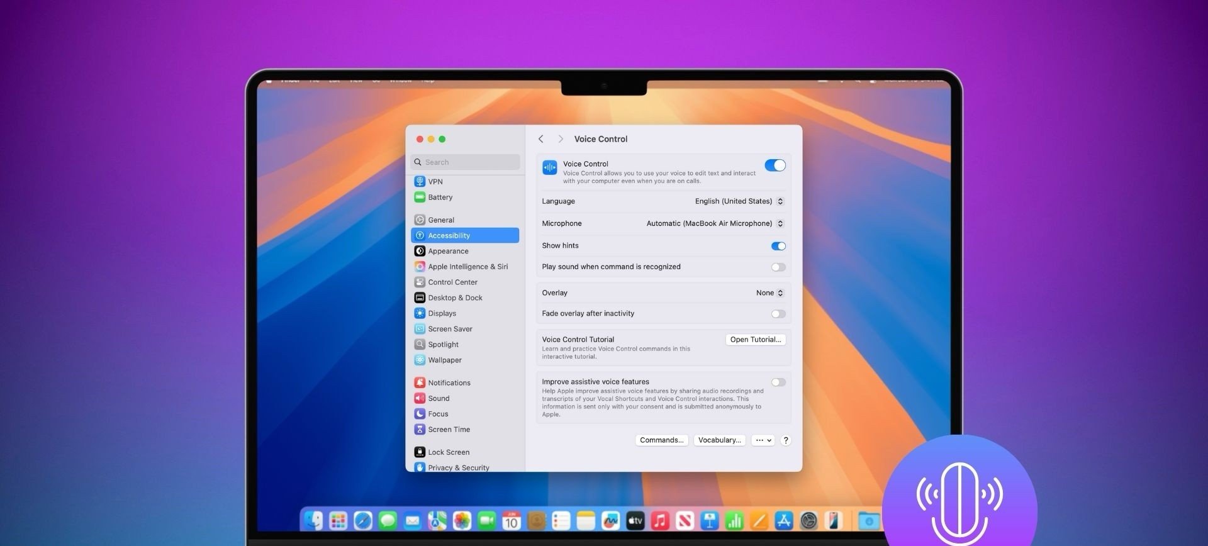Enable Fade overlay after inactivity
This screenshot has height=546, width=1208.
(778, 314)
